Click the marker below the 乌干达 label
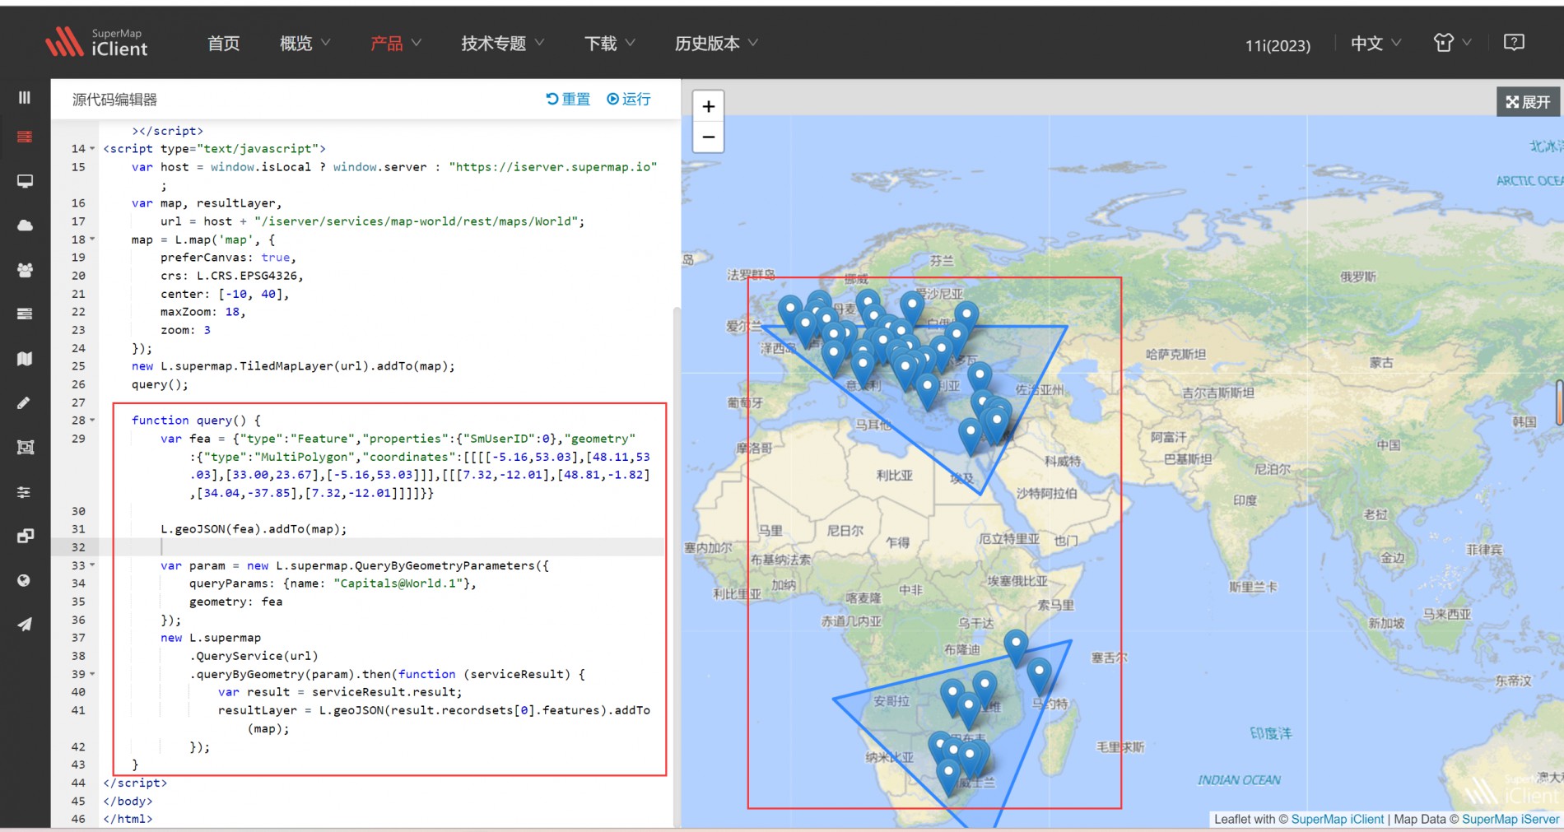 [x=1016, y=646]
